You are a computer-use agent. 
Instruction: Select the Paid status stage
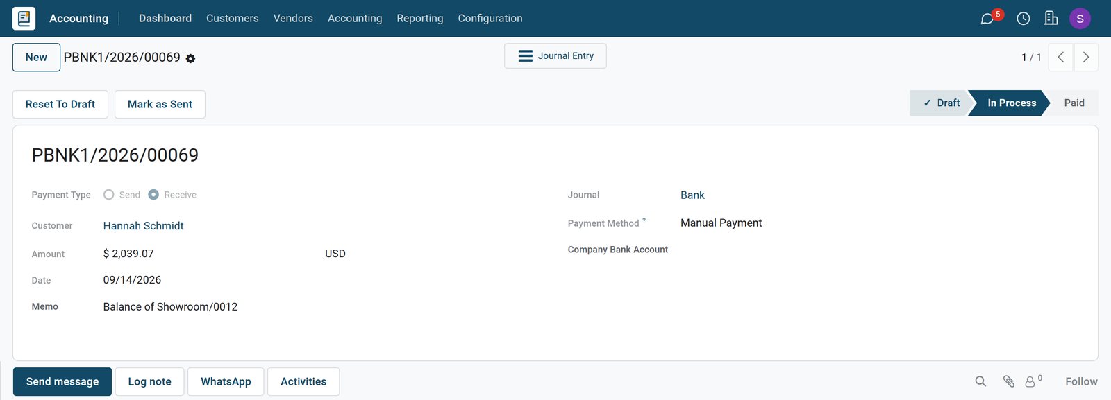[x=1074, y=103]
